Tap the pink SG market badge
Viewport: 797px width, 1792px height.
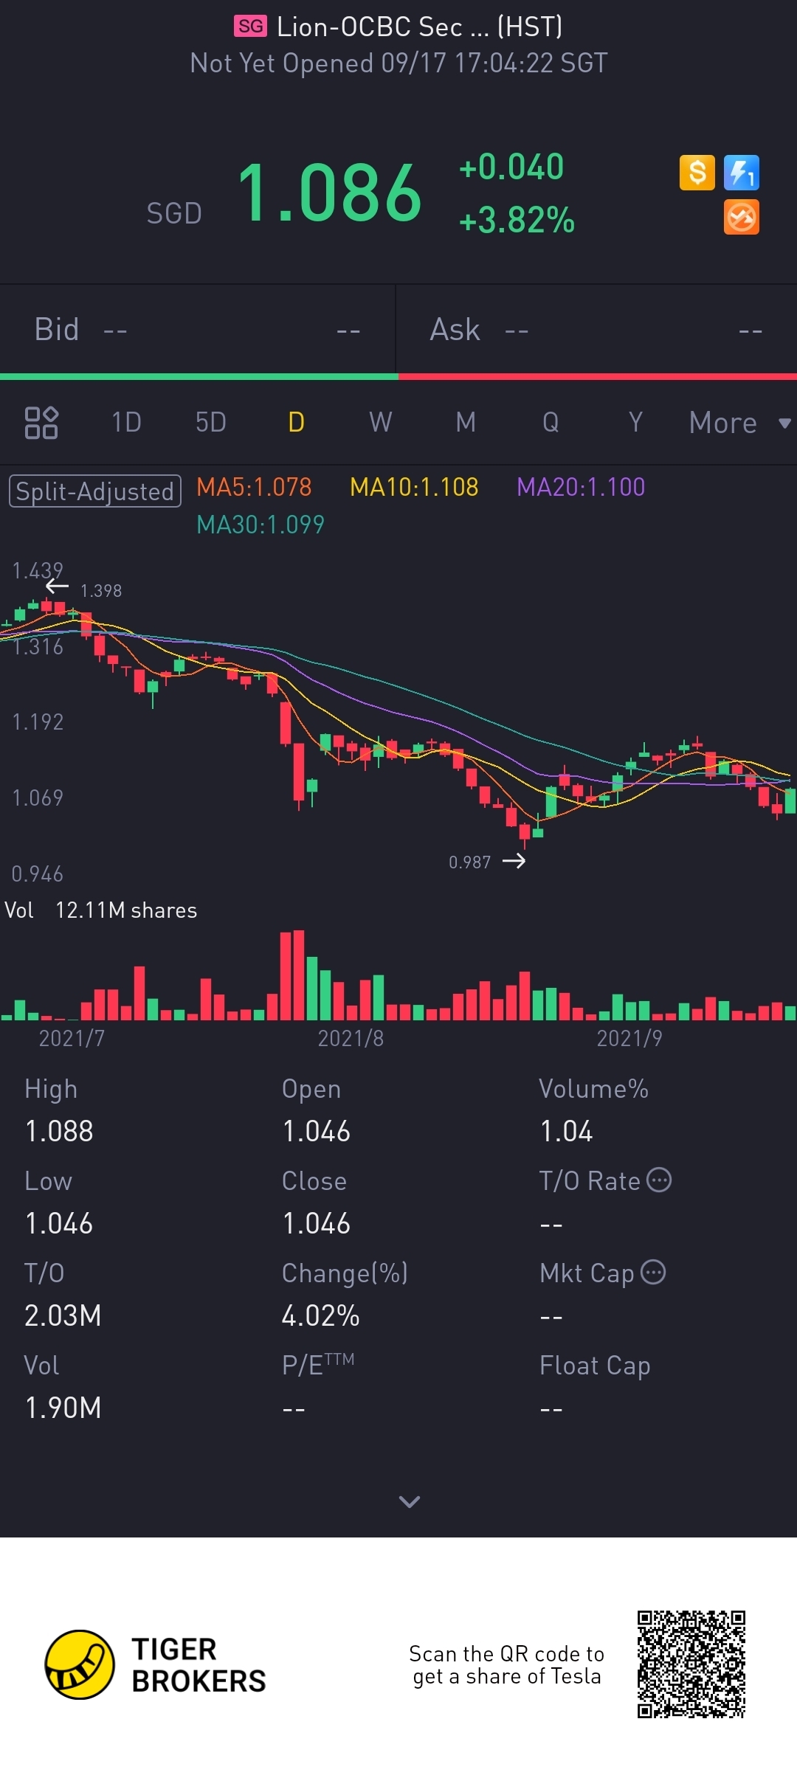(251, 27)
